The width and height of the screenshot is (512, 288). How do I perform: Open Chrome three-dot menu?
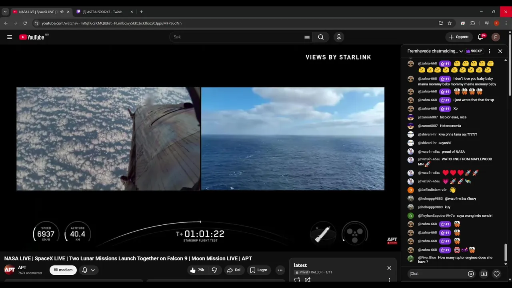pyautogui.click(x=506, y=23)
